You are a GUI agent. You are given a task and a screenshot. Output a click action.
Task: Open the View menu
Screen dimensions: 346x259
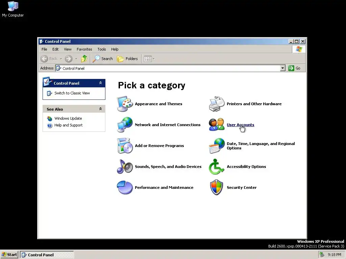click(x=68, y=49)
